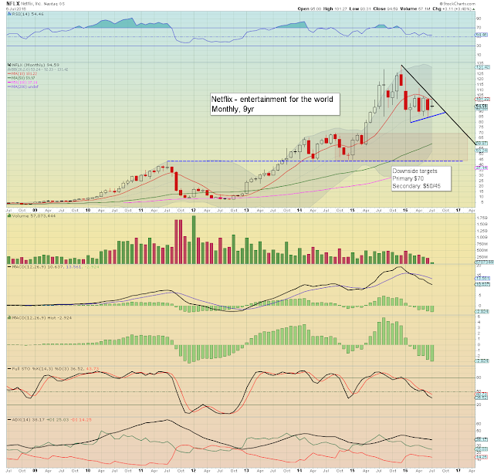This screenshot has height=474, width=494.
Task: Click the "RSI(14) 54.46" indicator label
Action: click(x=28, y=14)
